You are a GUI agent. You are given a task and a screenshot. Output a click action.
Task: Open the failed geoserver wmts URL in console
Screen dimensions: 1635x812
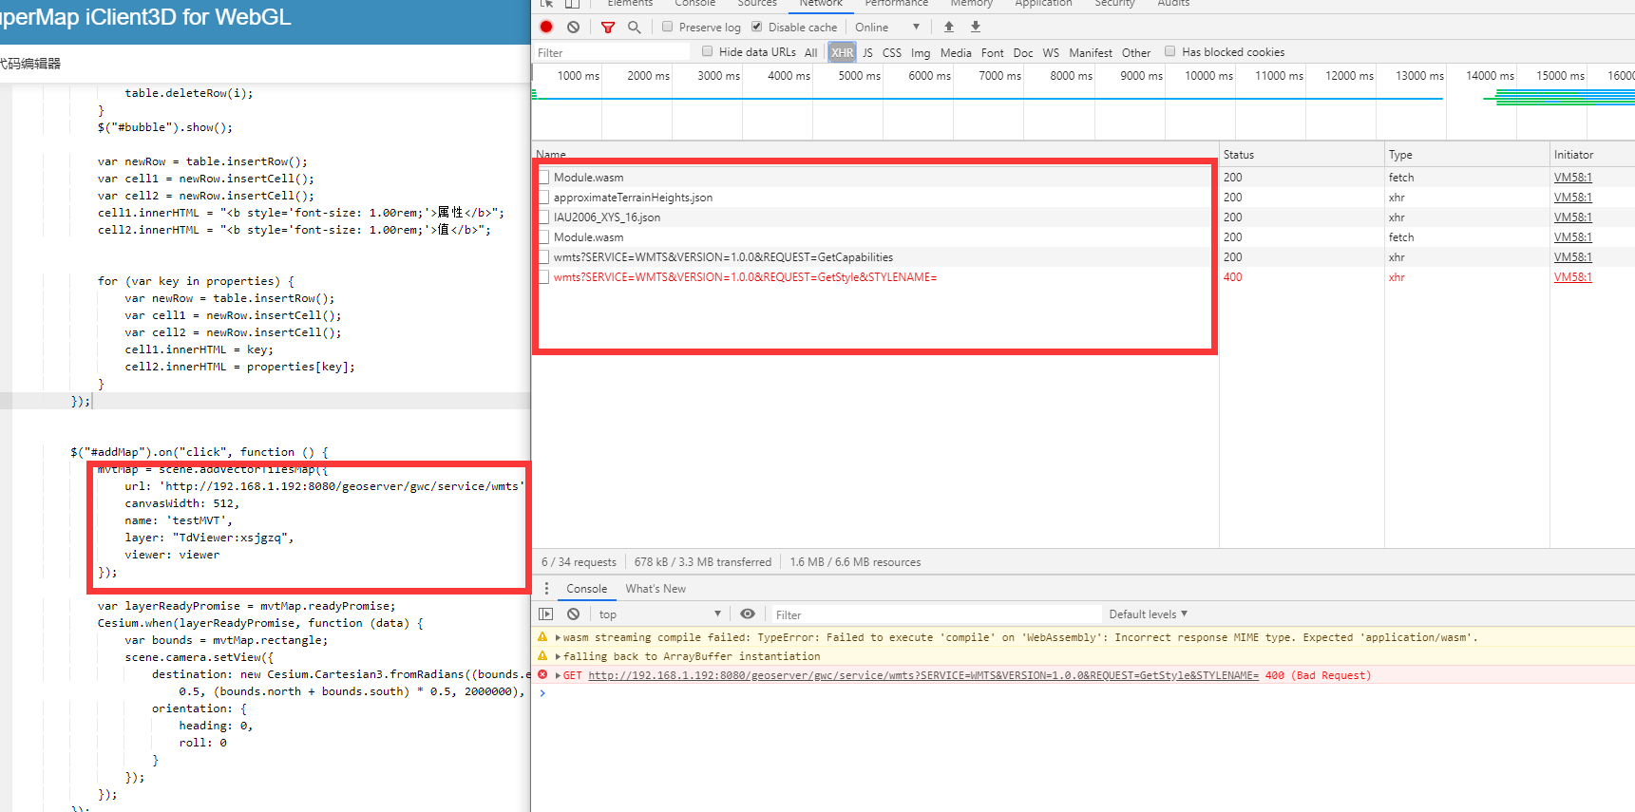point(923,675)
